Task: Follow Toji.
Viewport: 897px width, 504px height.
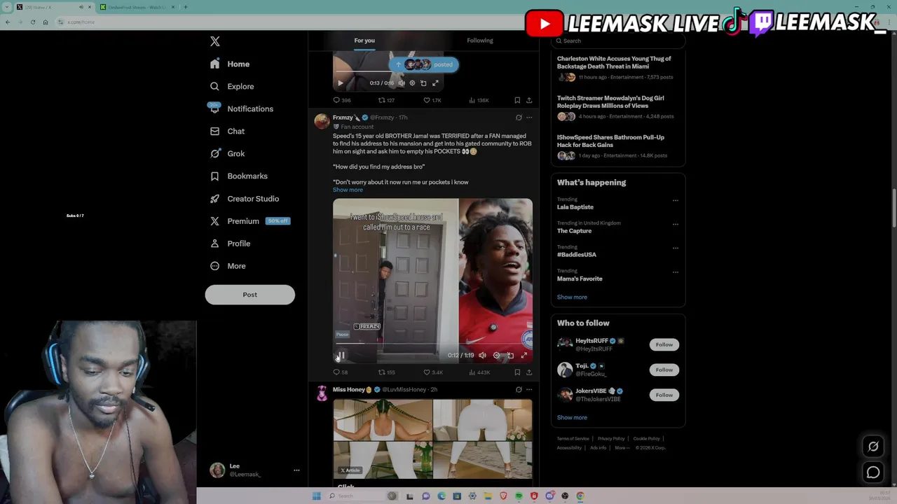Action: 664,370
